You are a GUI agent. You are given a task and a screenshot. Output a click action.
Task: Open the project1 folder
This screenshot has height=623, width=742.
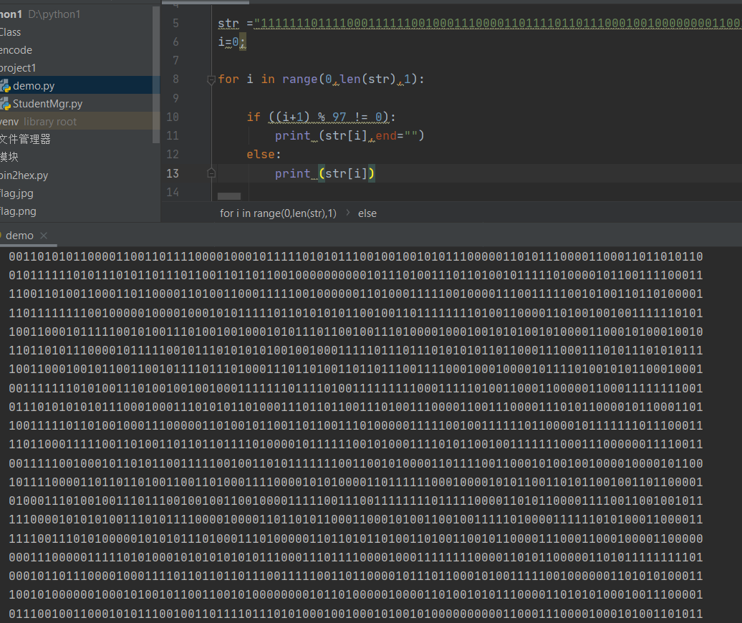pyautogui.click(x=18, y=68)
